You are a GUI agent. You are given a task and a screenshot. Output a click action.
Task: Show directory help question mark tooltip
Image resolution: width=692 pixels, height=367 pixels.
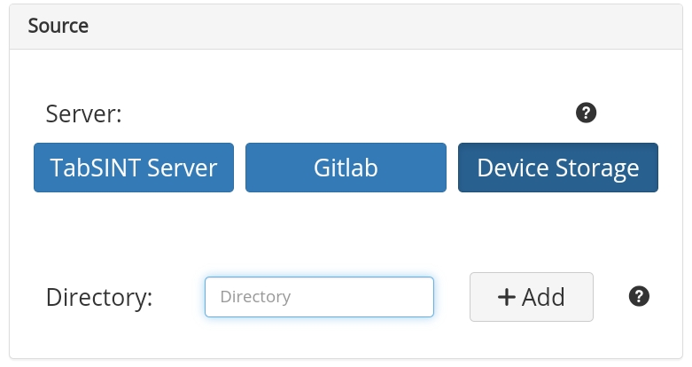tap(639, 296)
